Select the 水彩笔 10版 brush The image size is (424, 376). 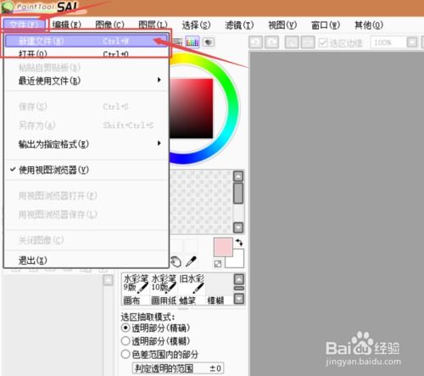pyautogui.click(x=164, y=284)
